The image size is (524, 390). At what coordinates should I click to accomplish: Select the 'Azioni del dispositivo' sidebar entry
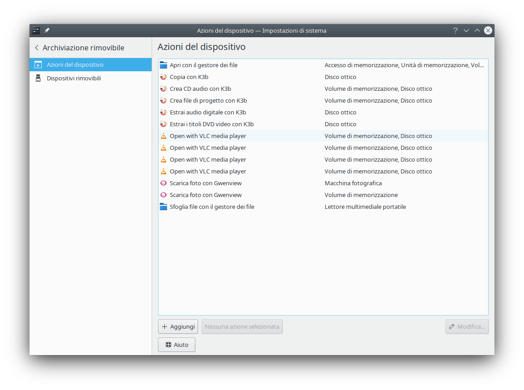[x=75, y=65]
